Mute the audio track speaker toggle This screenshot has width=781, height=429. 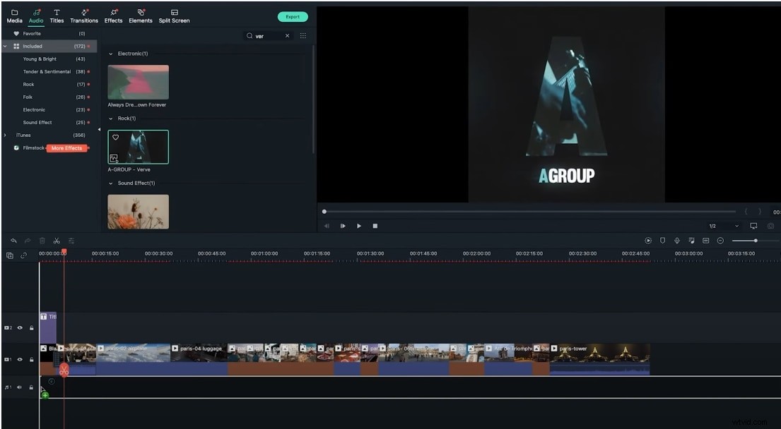(x=20, y=387)
